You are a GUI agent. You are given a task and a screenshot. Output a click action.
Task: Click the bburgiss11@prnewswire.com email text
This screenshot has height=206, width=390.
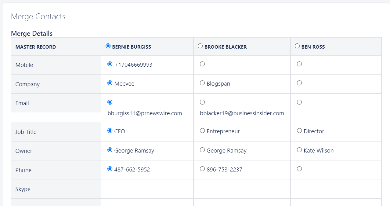(x=145, y=113)
